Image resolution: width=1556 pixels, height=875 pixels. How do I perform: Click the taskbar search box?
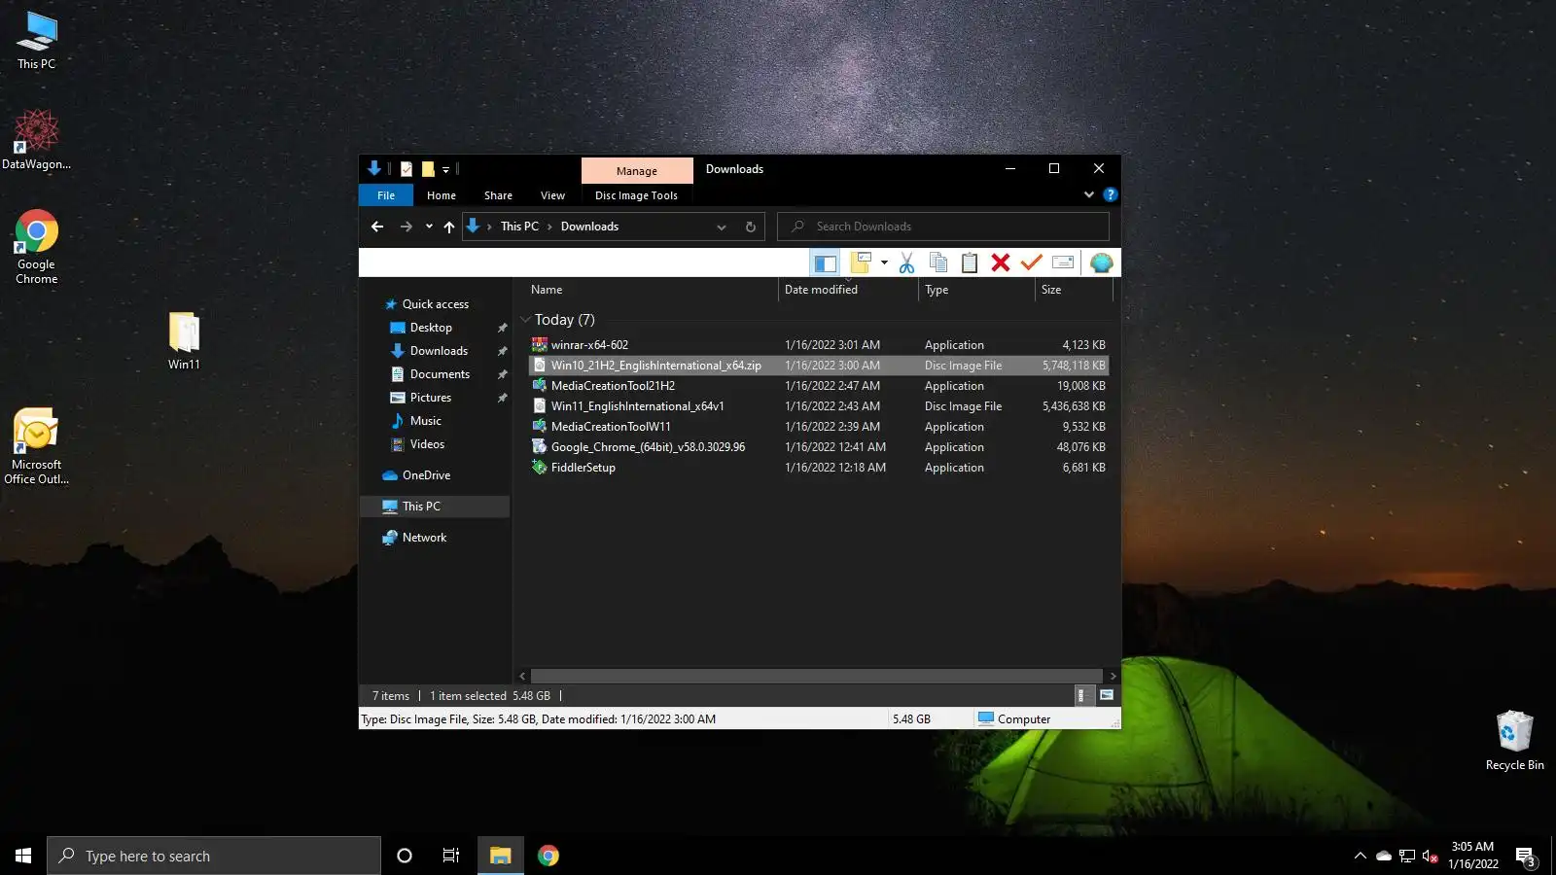pyautogui.click(x=214, y=856)
